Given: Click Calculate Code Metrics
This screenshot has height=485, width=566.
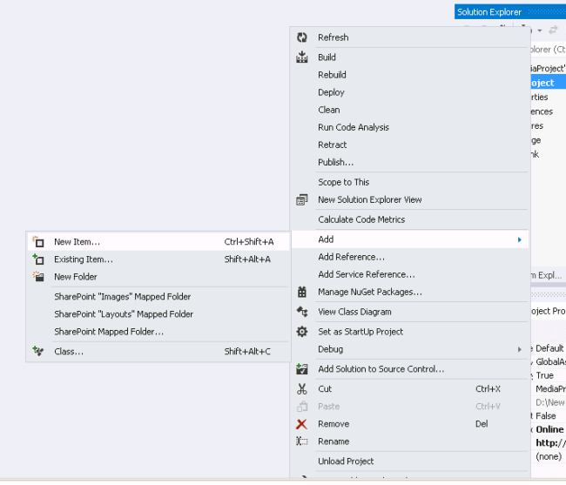Looking at the screenshot, I should pos(361,219).
